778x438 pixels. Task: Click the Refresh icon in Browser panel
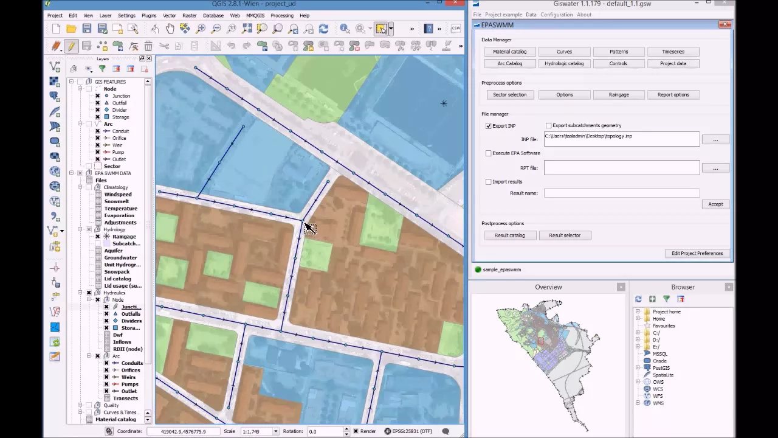coord(638,299)
